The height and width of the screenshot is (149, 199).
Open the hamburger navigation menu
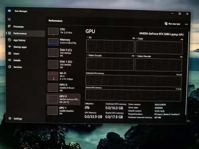point(9,19)
